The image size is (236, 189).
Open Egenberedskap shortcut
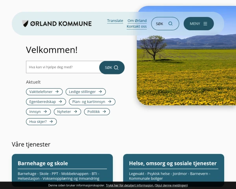pos(46,102)
